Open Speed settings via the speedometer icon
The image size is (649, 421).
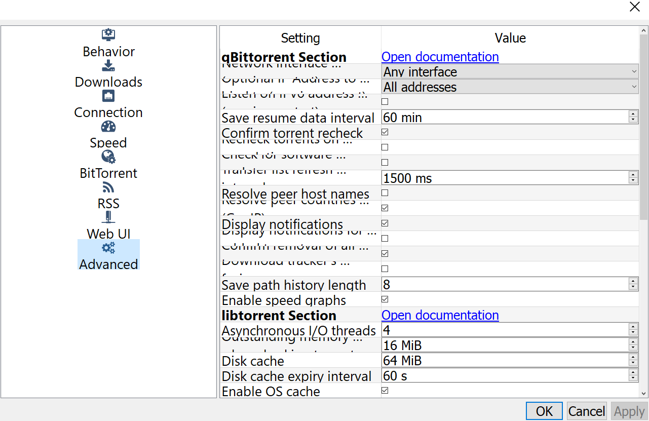click(108, 126)
